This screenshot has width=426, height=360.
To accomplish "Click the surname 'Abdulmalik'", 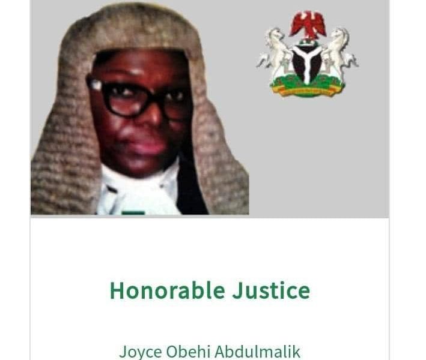I will coord(258,352).
